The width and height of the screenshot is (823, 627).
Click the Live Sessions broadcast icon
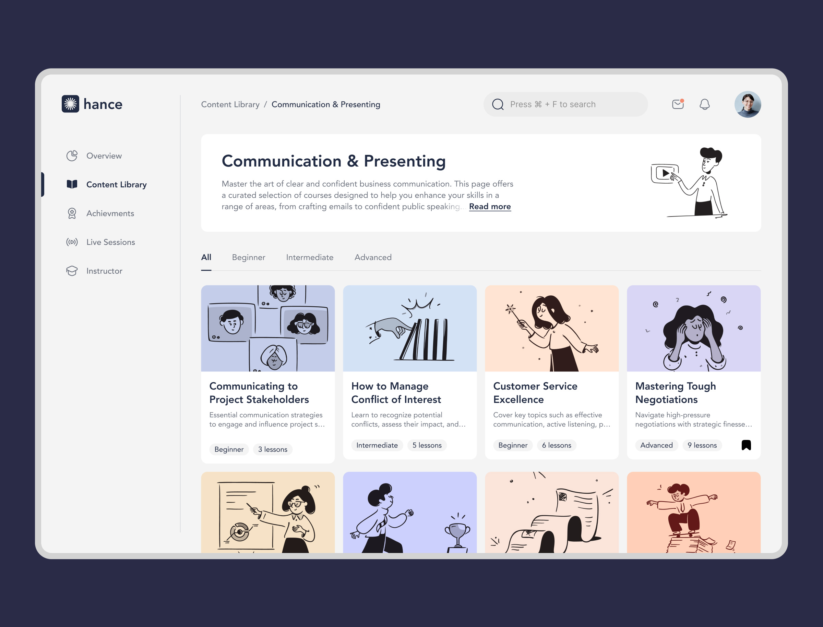(x=72, y=242)
